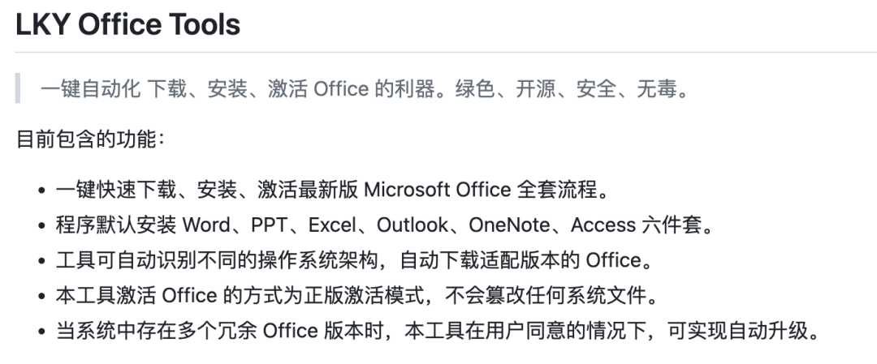
Task: Click the word "Access" in the list
Action: (x=603, y=225)
